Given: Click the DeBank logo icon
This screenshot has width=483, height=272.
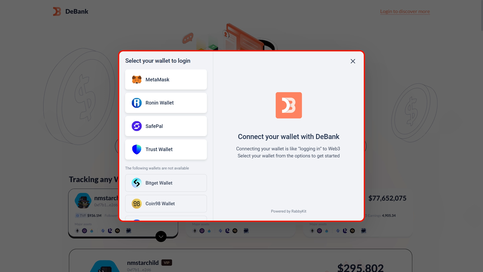Looking at the screenshot, I should [x=57, y=11].
